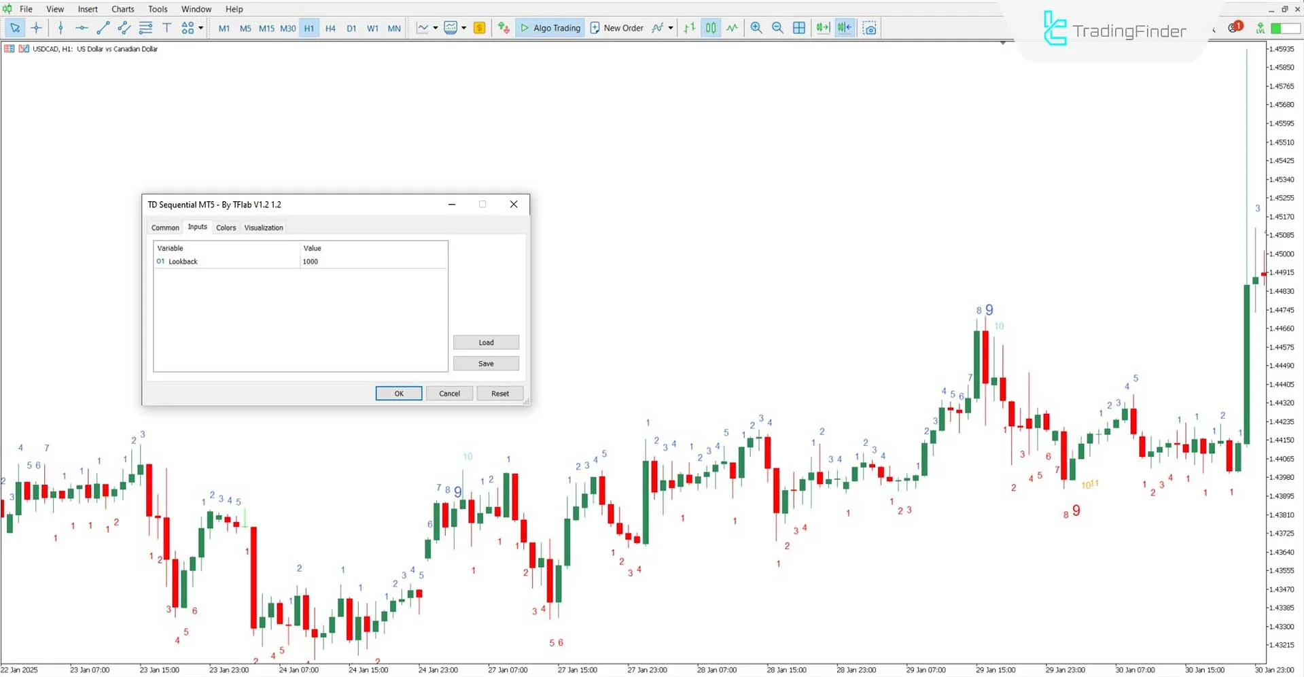
Task: Select the Equidistant Channel tool
Action: [124, 28]
